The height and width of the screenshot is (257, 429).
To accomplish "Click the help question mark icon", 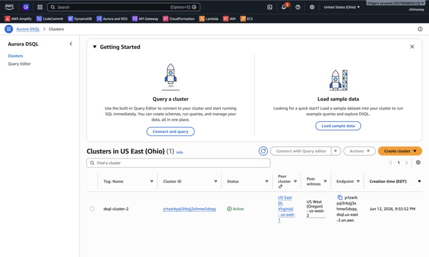I will click(x=298, y=7).
